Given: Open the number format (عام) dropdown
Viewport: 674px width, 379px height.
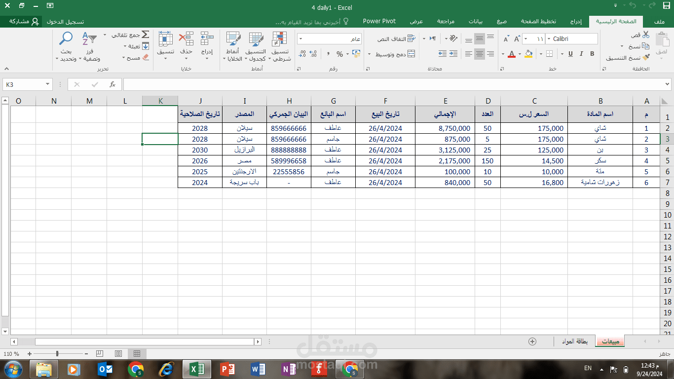Looking at the screenshot, I should tap(300, 39).
